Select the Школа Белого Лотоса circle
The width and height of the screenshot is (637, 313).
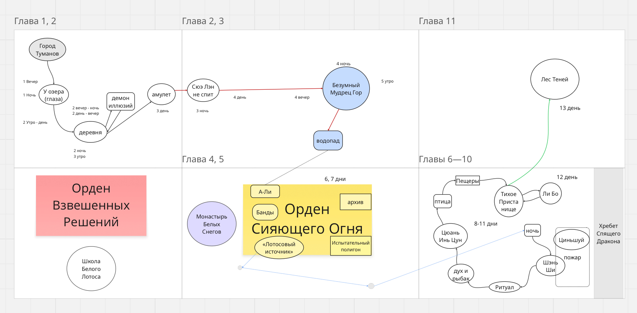click(91, 269)
